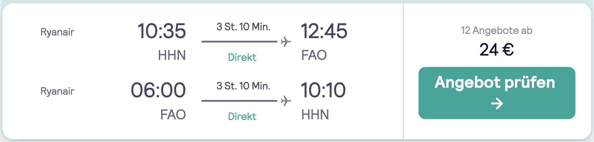
Task: Click FAO arrival airport code on outbound
Action: coord(314,55)
